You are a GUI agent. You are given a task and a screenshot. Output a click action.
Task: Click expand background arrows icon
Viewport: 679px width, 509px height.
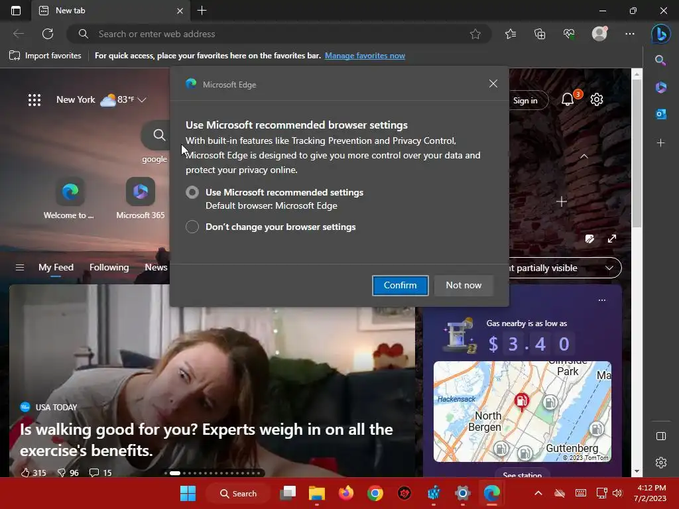612,239
